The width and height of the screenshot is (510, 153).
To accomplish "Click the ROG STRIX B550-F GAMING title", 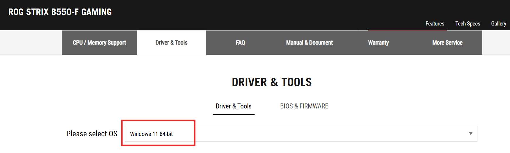I will point(60,12).
